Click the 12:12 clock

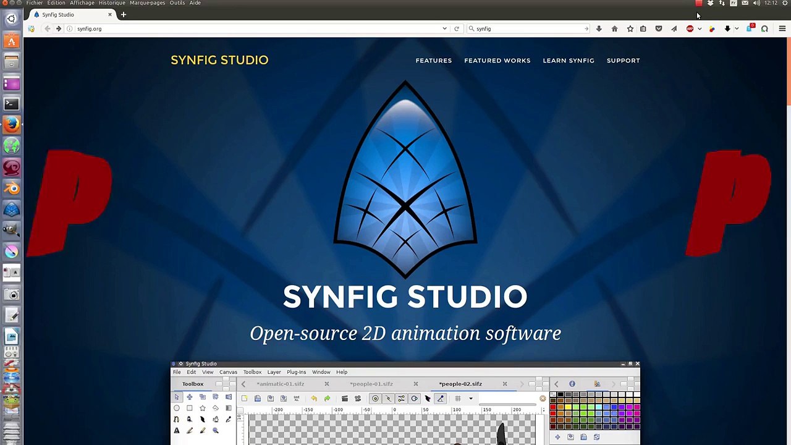(771, 3)
